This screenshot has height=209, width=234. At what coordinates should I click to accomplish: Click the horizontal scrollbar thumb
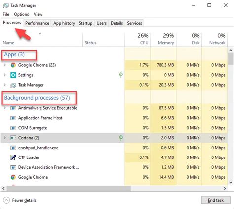pyautogui.click(x=69, y=188)
